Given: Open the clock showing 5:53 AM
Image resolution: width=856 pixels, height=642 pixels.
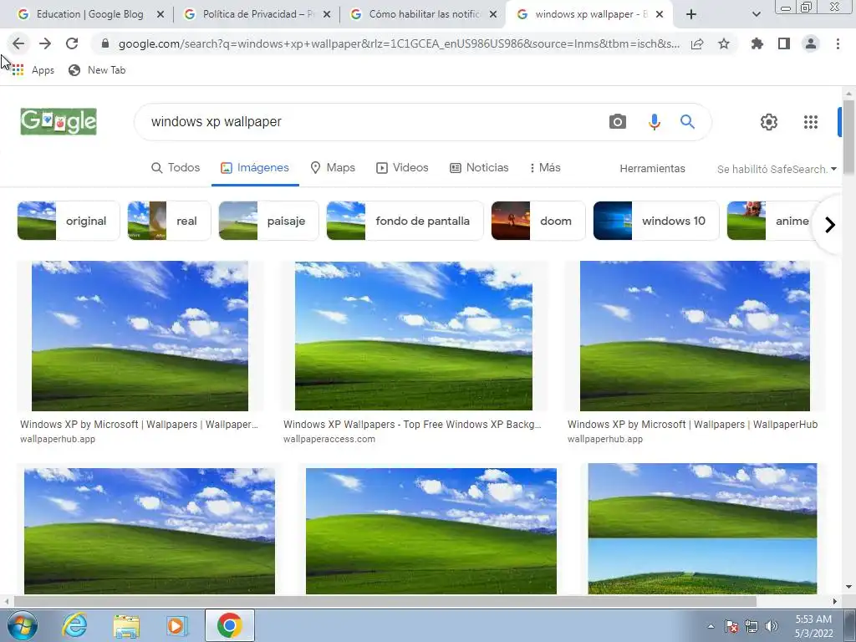Looking at the screenshot, I should (813, 626).
